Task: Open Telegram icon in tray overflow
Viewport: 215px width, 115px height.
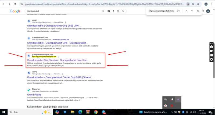Action: [172, 99]
